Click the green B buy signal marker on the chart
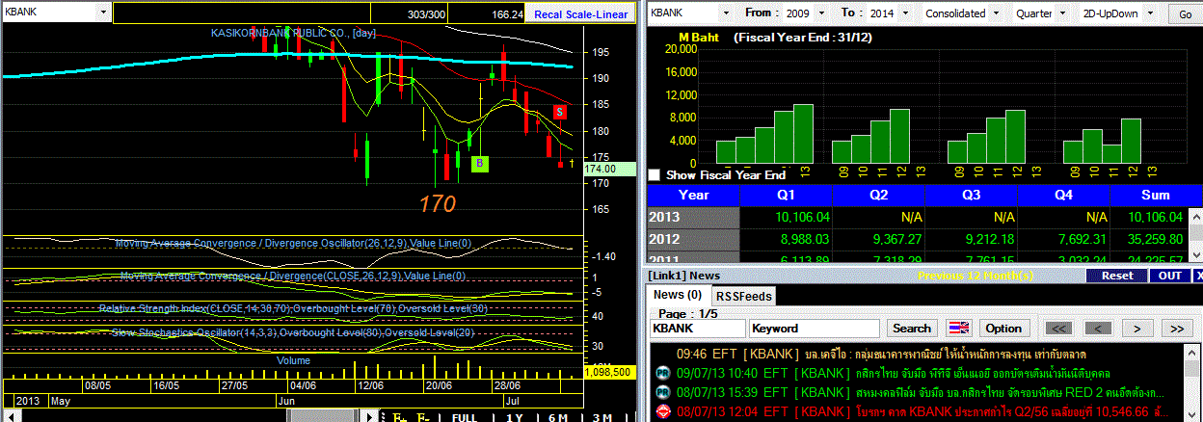This screenshot has height=422, width=1203. coord(480,164)
